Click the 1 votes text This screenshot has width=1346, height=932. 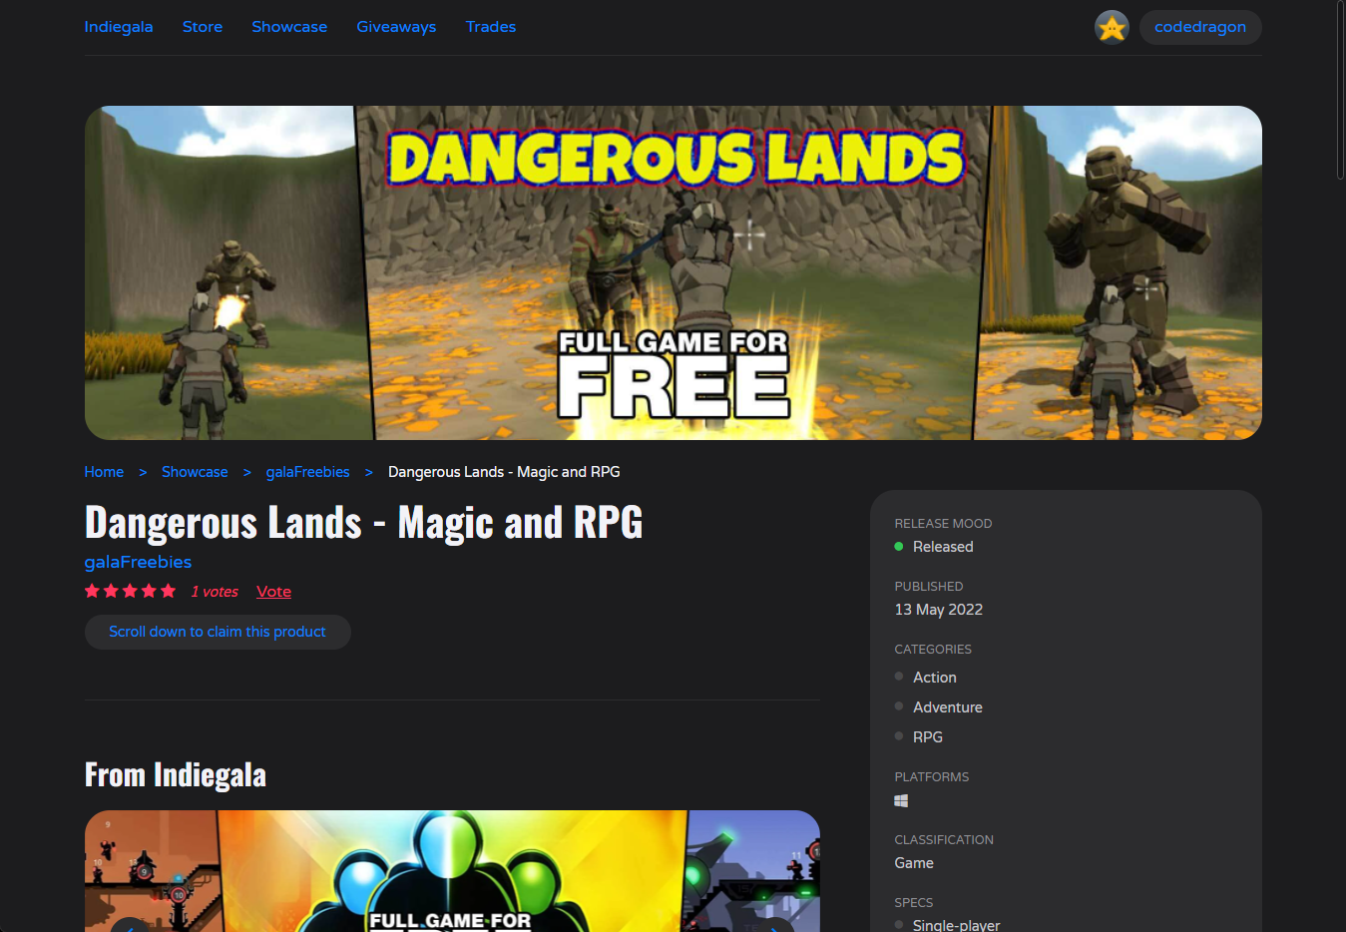point(215,592)
